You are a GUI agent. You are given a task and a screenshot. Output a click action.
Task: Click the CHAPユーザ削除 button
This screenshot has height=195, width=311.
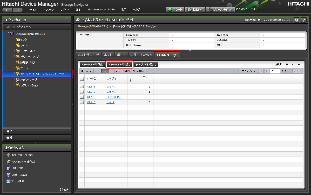click(119, 64)
